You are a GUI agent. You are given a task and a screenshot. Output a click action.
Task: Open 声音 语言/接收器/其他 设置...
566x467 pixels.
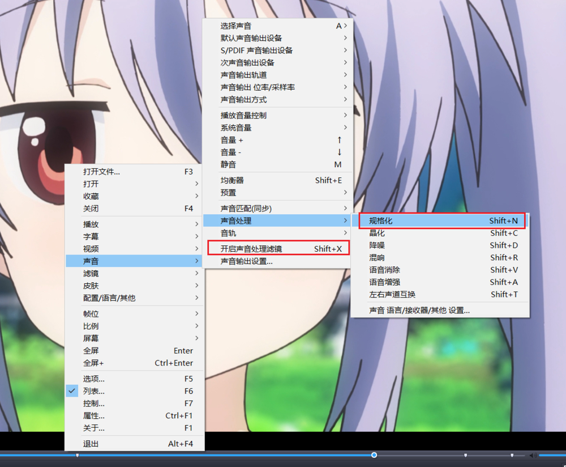click(x=440, y=311)
